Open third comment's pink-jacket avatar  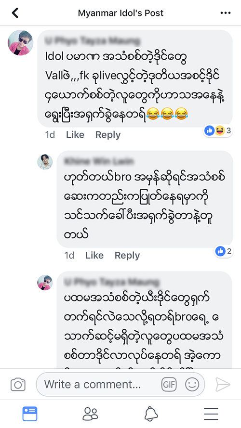tap(45, 283)
